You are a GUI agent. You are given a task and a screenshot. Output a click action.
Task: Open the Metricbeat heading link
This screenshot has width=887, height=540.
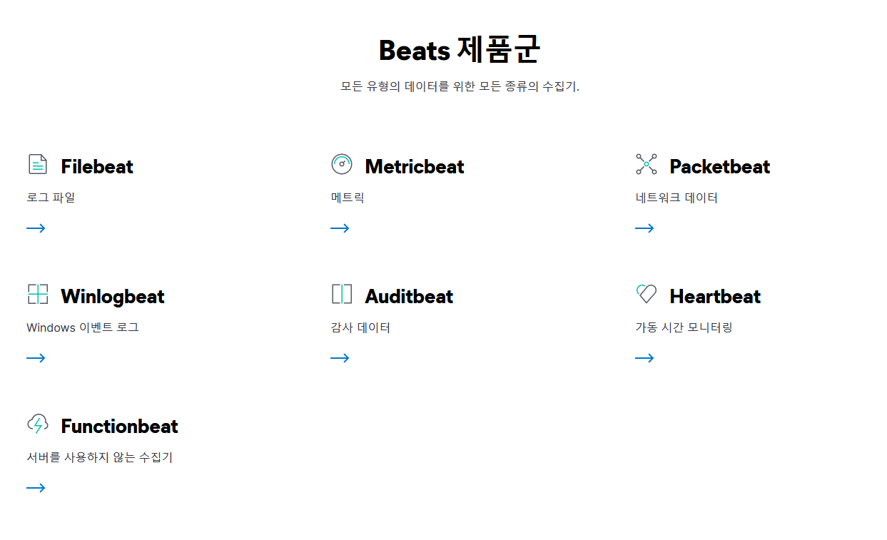tap(414, 167)
